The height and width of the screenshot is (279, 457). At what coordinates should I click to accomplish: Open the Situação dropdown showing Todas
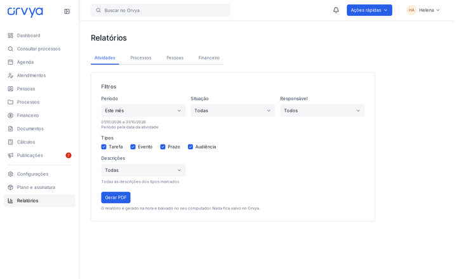pyautogui.click(x=232, y=111)
